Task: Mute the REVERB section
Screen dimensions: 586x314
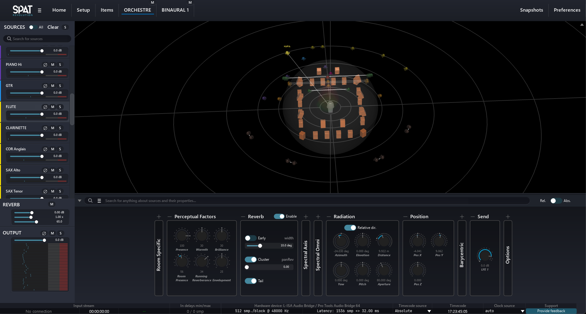Action: coord(52,204)
